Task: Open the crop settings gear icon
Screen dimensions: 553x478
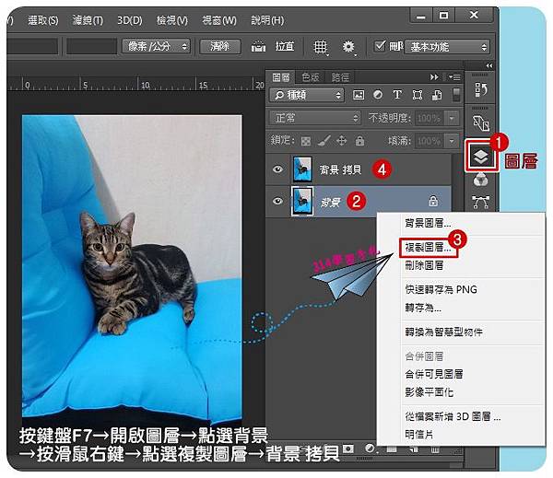Action: click(x=348, y=47)
